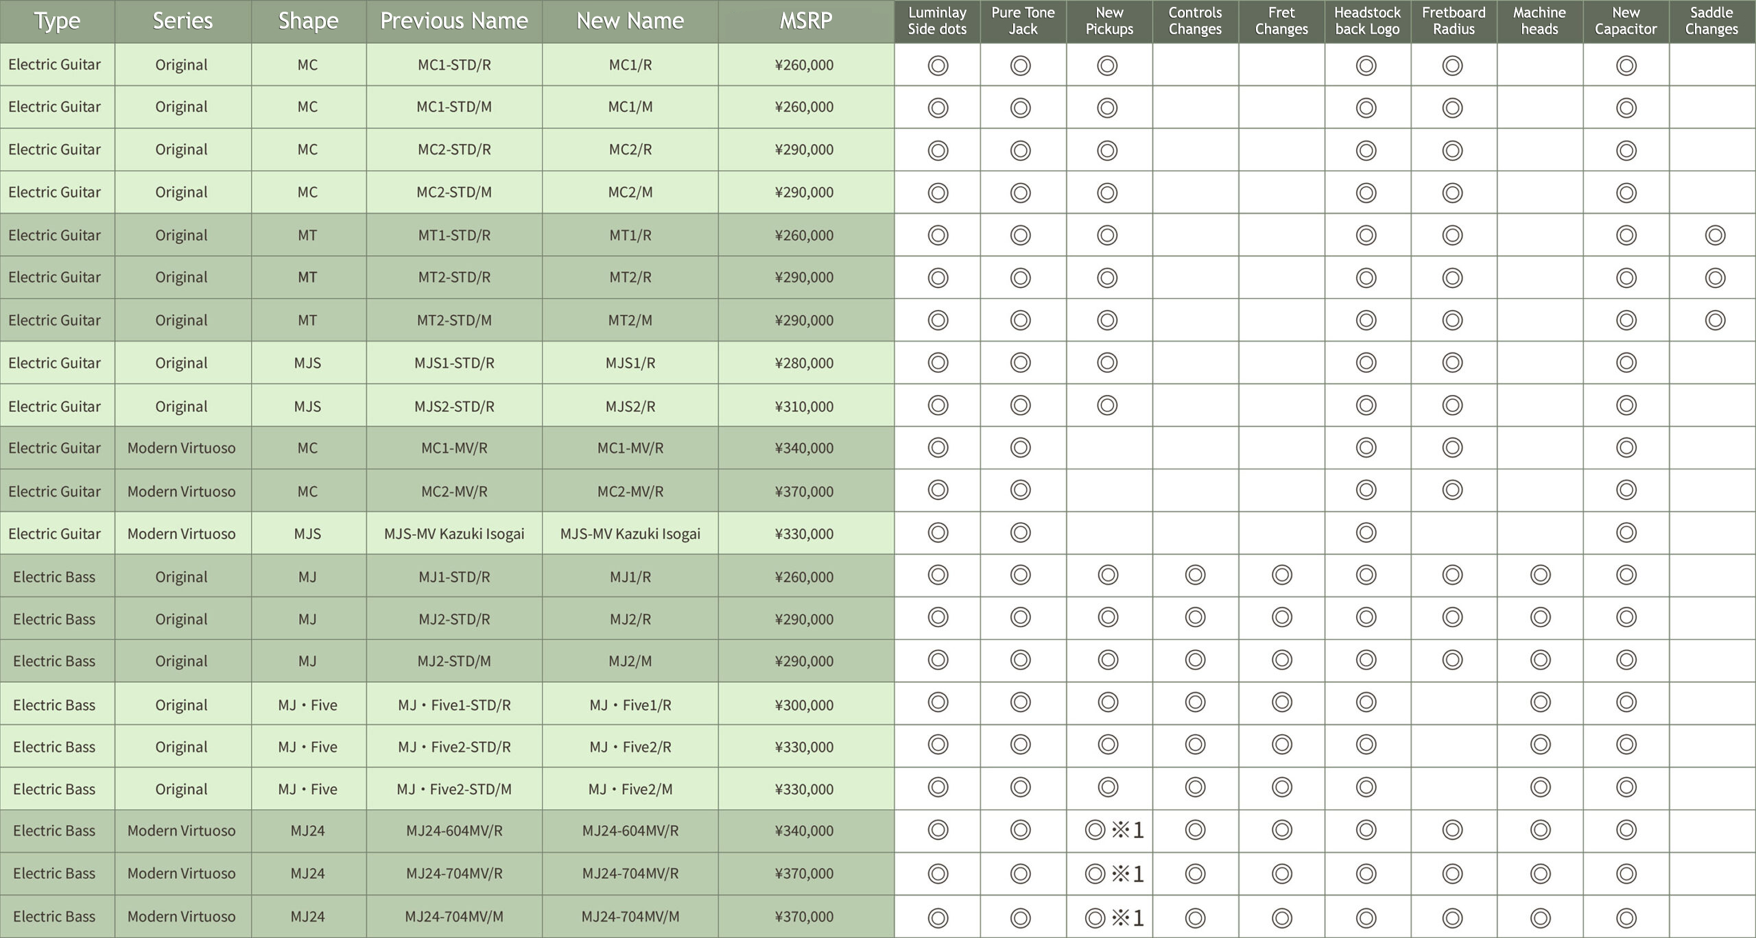Click the Pure Tone Jack mark for MT2/M
The height and width of the screenshot is (938, 1756).
coord(1020,320)
